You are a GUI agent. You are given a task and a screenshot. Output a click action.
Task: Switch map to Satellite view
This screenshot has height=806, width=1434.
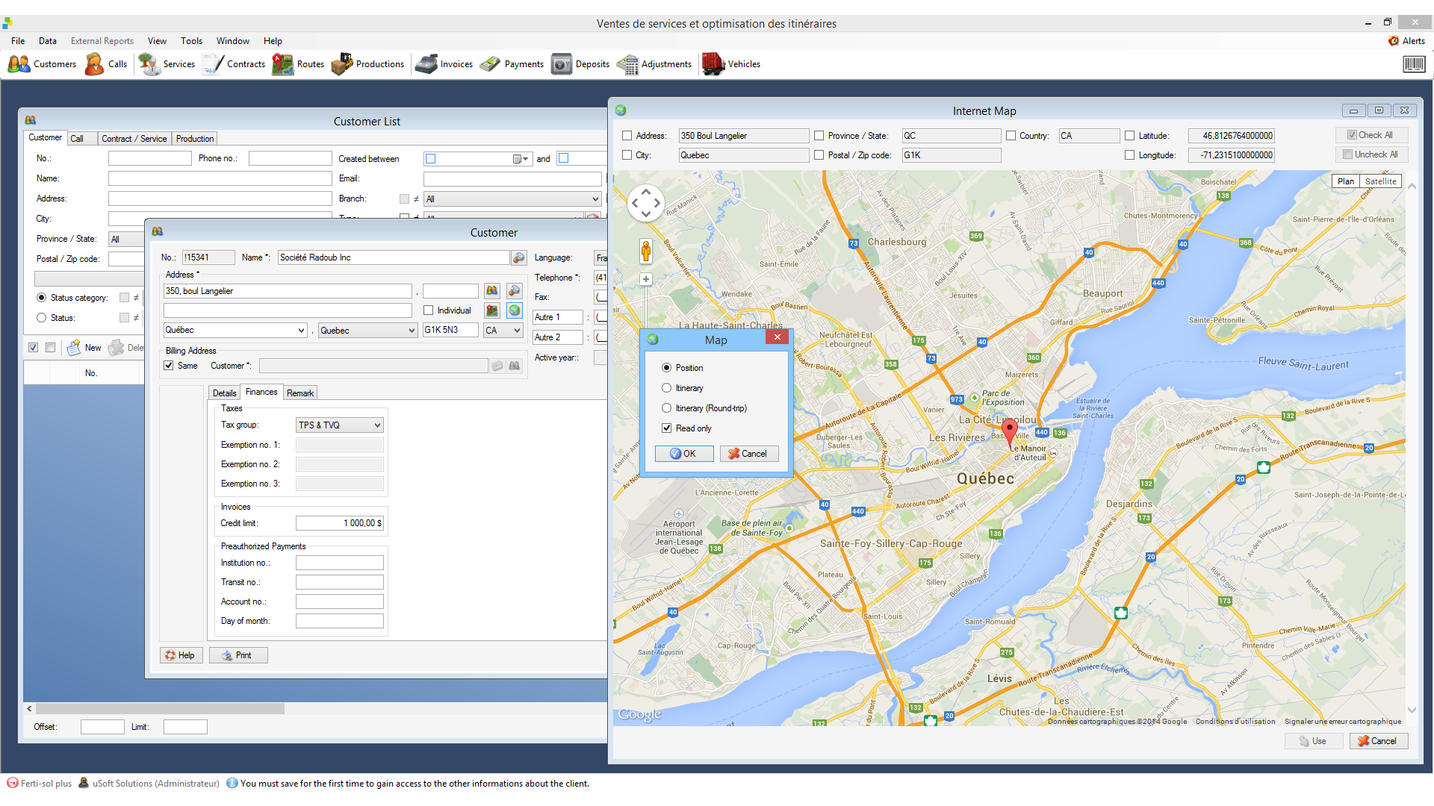pyautogui.click(x=1380, y=181)
